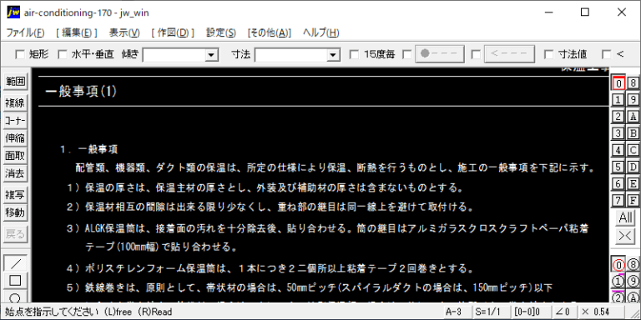The width and height of the screenshot is (641, 320).
Task: Select layer 0 square button
Action: (x=618, y=82)
